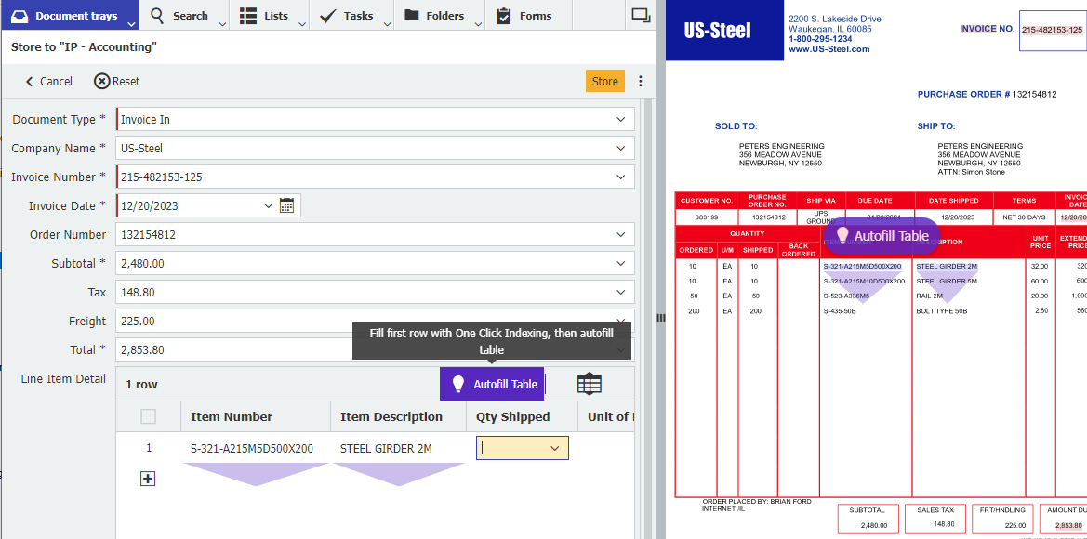Expand the Tasks tab dropdown arrow
This screenshot has width=1087, height=539.
tap(387, 23)
